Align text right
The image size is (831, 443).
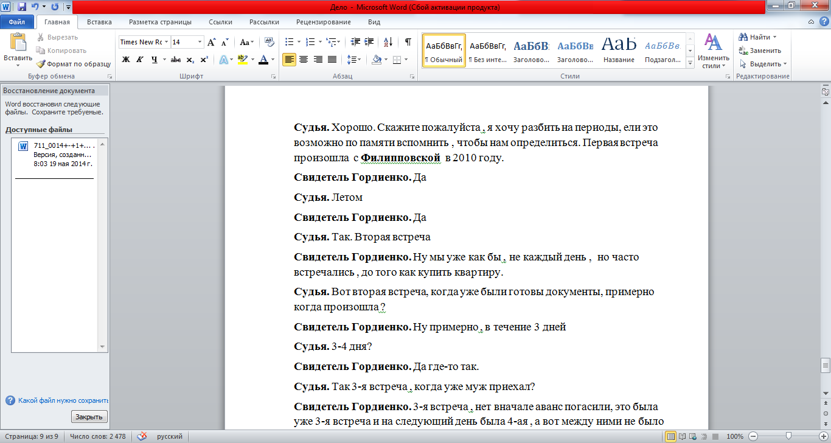(x=318, y=59)
